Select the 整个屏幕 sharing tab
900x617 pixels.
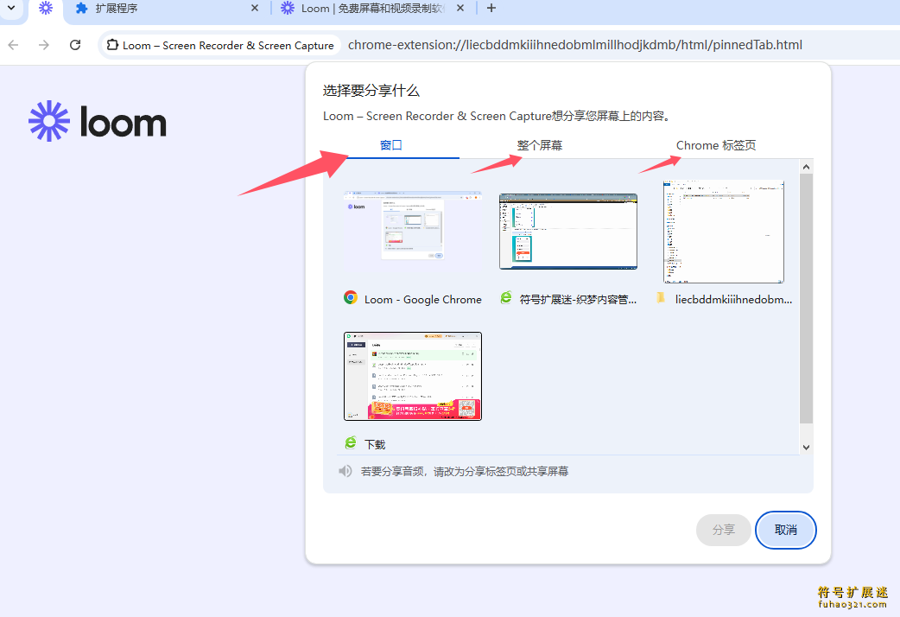(540, 145)
